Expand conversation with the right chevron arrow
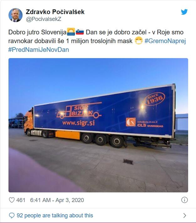This screenshot has height=223, width=196. (x=184, y=215)
